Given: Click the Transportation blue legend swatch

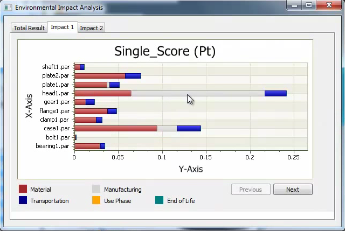Looking at the screenshot, I should pyautogui.click(x=23, y=201).
